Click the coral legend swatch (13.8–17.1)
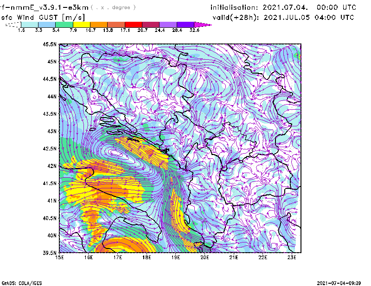Image resolution: width=371 pixels, height=286 pixels. [116, 25]
